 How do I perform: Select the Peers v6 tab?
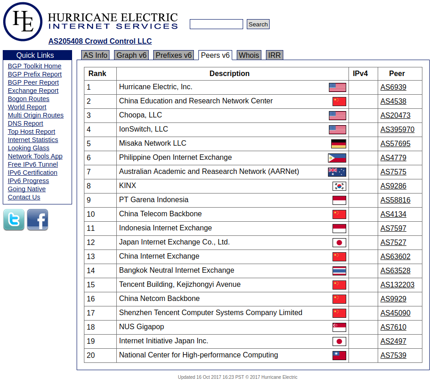click(x=215, y=55)
